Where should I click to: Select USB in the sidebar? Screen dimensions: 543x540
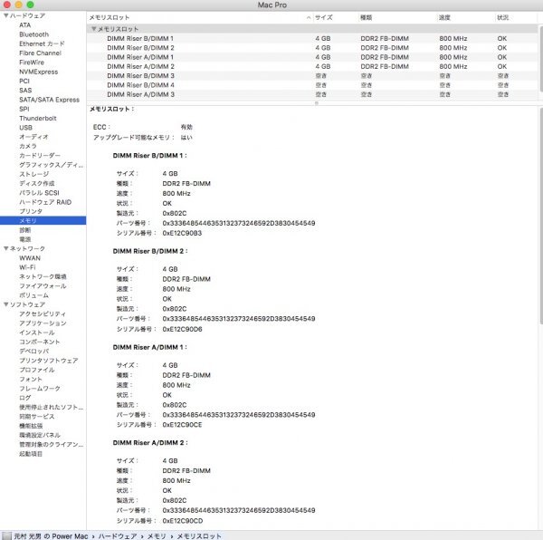click(25, 128)
